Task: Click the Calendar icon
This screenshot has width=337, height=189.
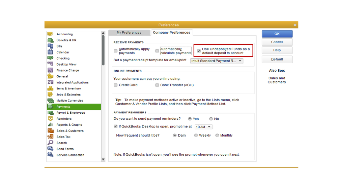Action: pos(50,52)
